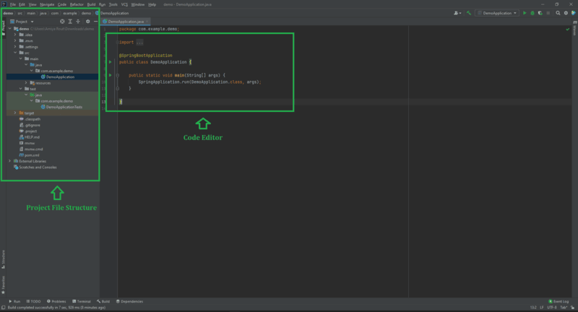Click the tool windows toggle in status bar corner
This screenshot has height=312, width=578.
coord(4,308)
